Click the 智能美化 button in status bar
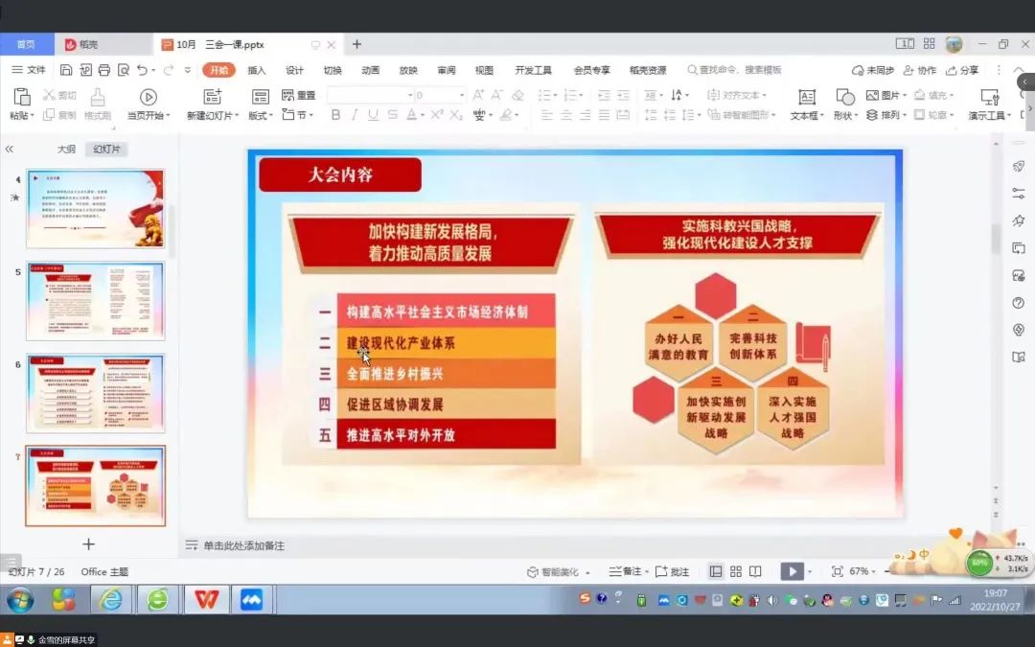This screenshot has width=1035, height=647. tap(553, 571)
